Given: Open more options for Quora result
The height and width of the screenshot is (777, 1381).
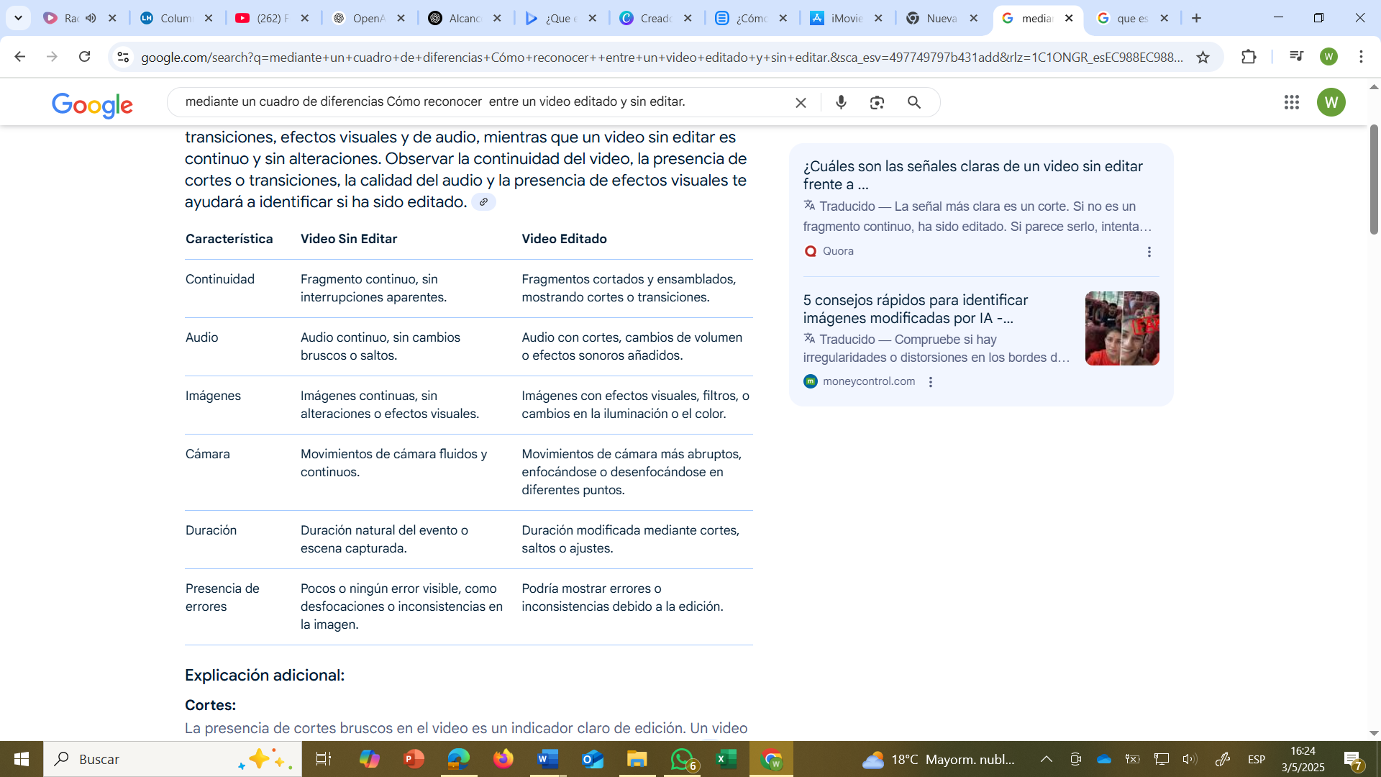Looking at the screenshot, I should pyautogui.click(x=1149, y=252).
